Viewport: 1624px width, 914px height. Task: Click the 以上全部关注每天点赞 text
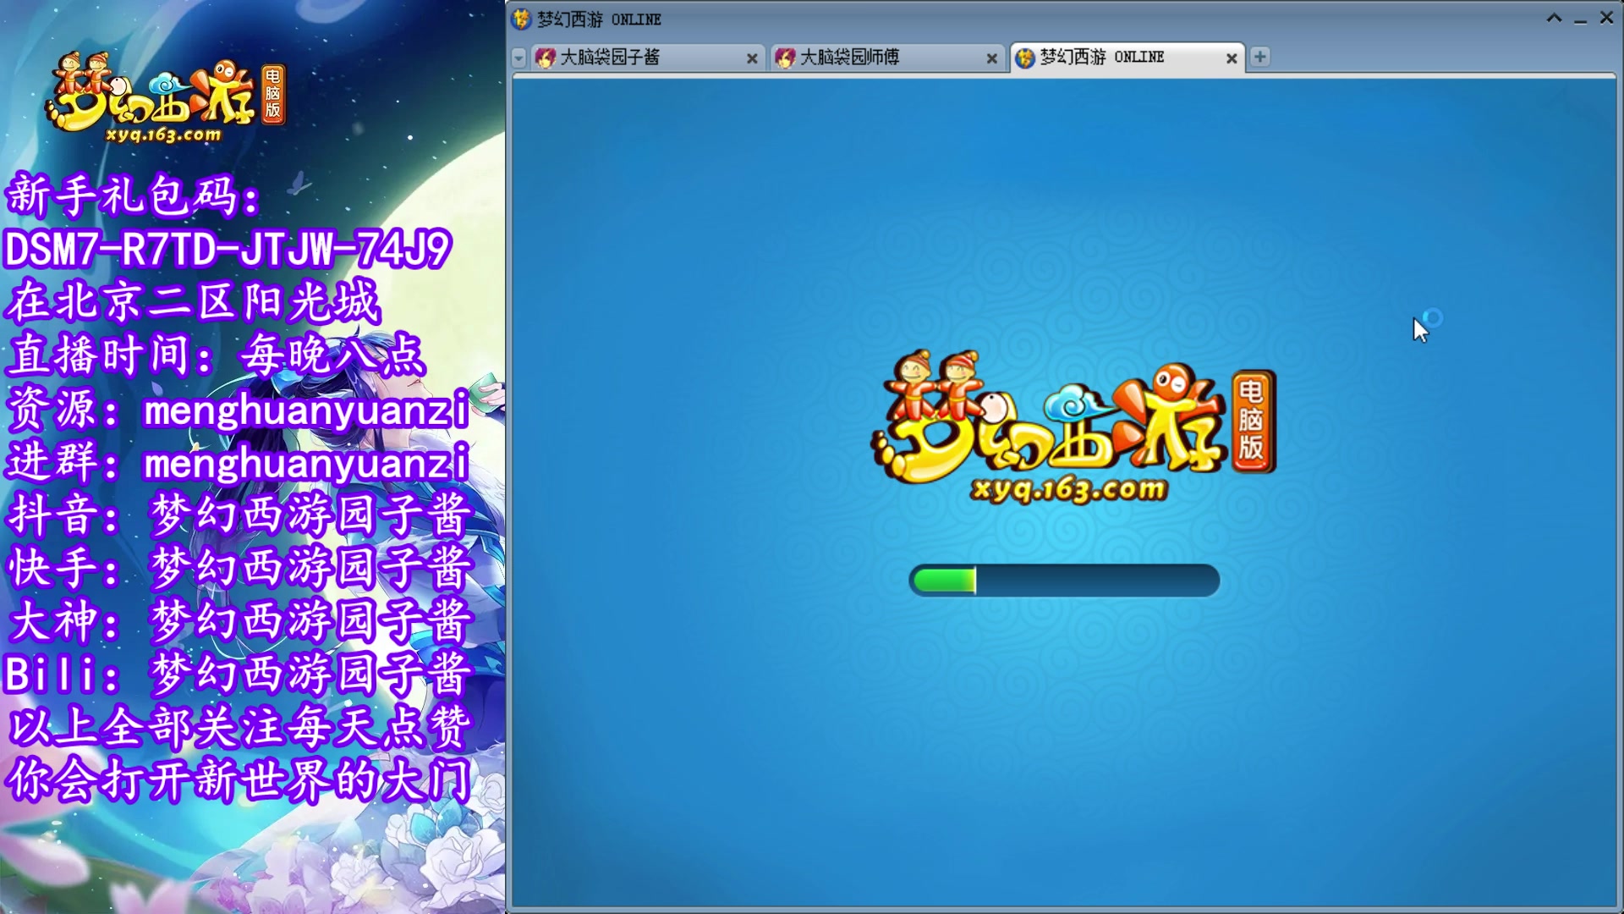[x=239, y=727]
